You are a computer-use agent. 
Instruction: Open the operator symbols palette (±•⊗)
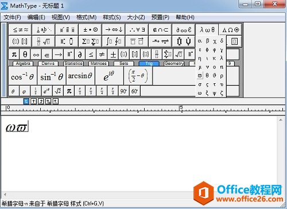coord(91,30)
